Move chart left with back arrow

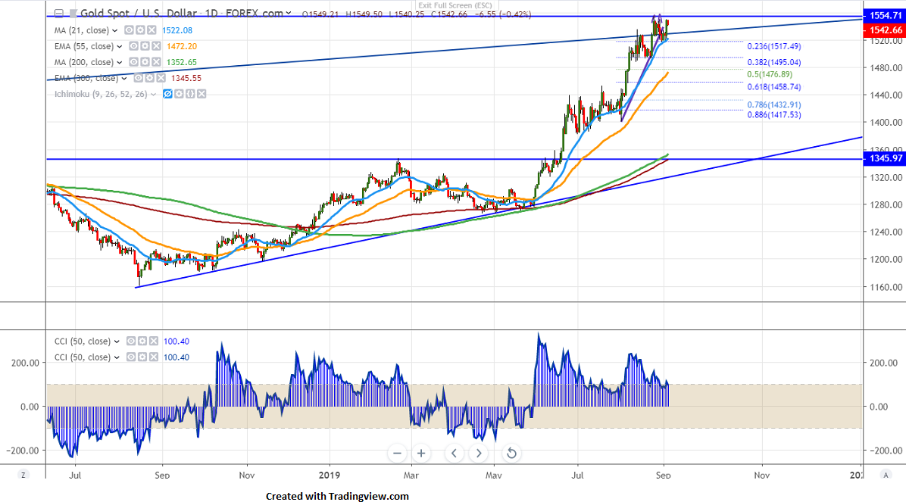(x=455, y=453)
